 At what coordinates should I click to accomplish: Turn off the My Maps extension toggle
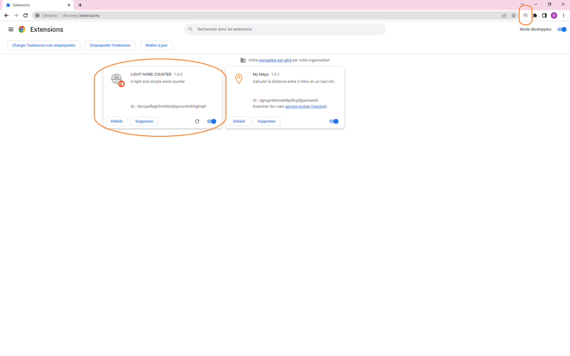(x=334, y=121)
